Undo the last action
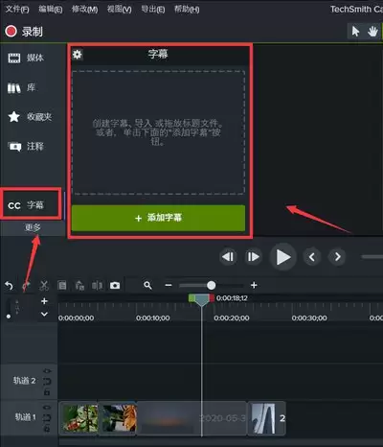383x447 pixels. pos(9,285)
